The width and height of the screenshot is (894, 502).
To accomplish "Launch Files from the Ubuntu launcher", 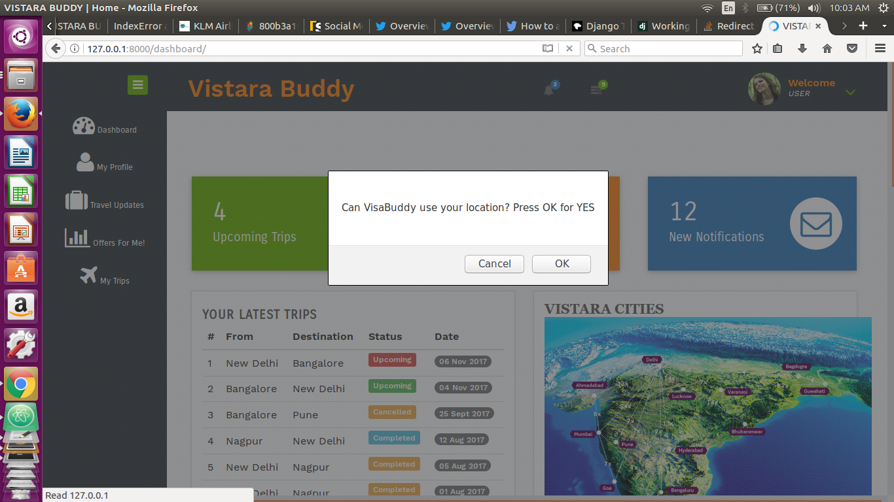I will tap(22, 75).
